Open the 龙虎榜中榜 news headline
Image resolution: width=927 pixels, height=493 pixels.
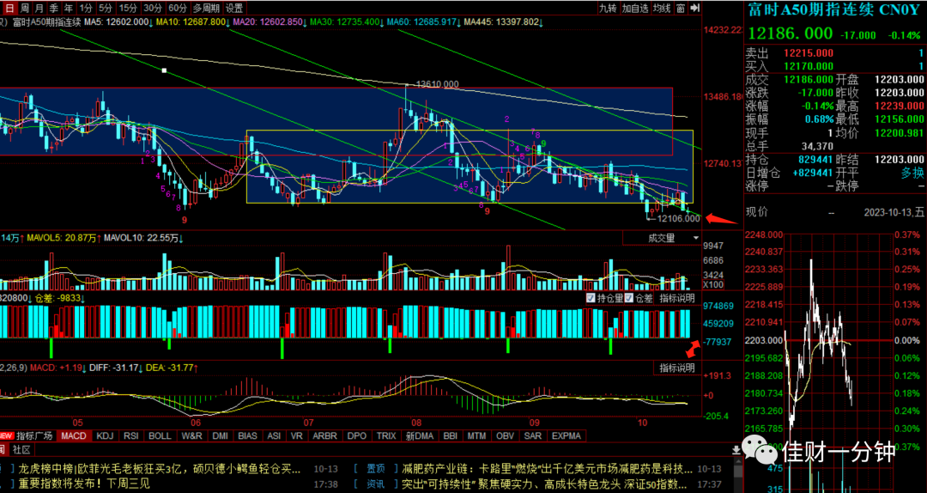click(160, 469)
